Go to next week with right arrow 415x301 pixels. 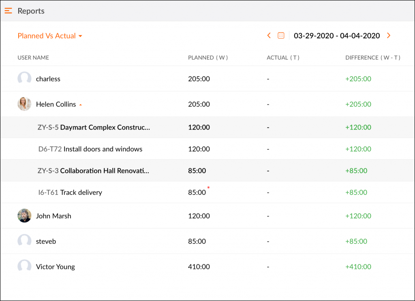(389, 36)
